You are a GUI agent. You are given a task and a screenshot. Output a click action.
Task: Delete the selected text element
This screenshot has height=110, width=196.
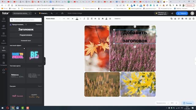click(194, 19)
